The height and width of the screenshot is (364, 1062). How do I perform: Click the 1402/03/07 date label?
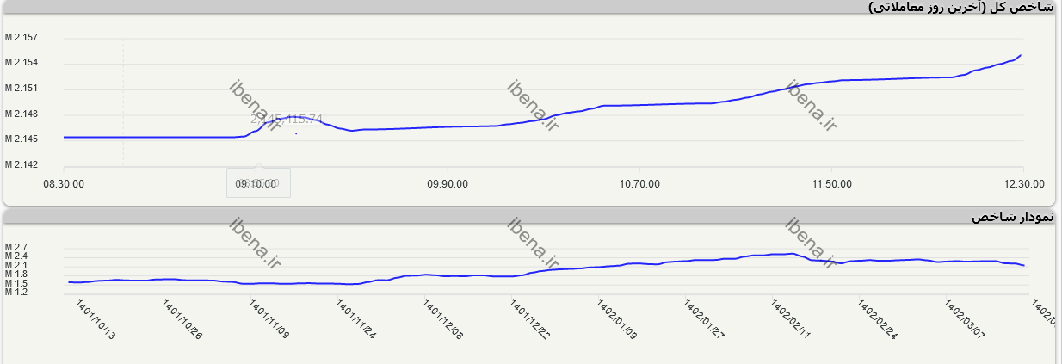click(x=965, y=320)
